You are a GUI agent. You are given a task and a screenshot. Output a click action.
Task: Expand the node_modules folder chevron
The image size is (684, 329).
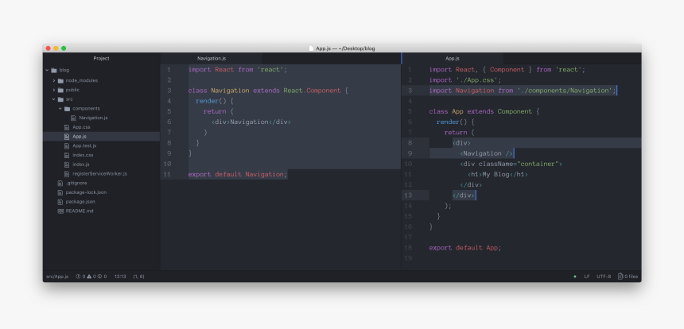[x=54, y=80]
